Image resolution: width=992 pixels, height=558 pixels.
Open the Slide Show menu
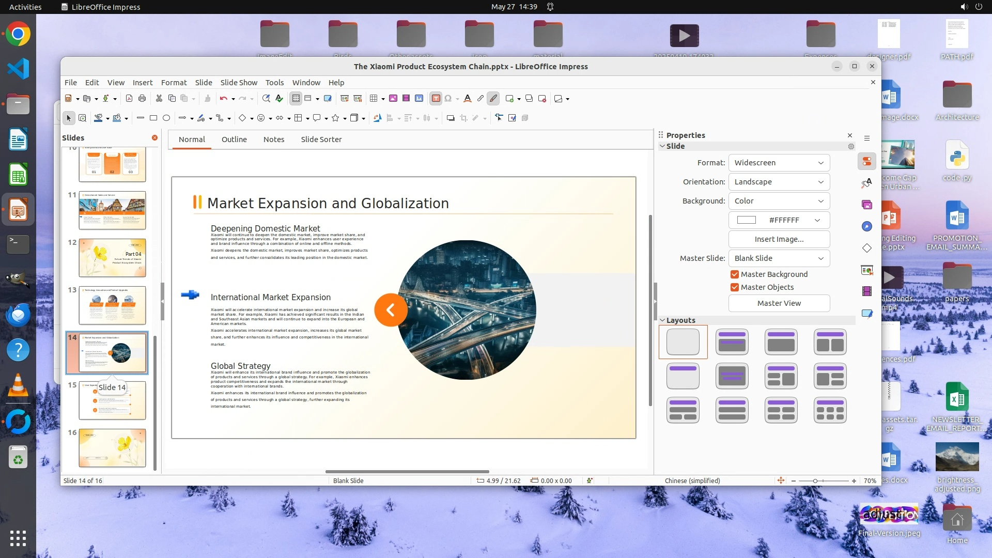(238, 83)
